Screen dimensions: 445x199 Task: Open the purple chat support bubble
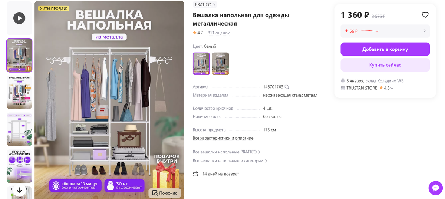436,188
